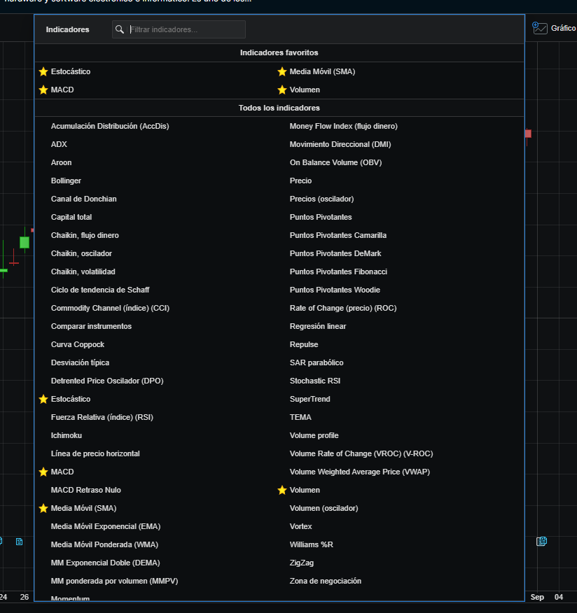The width and height of the screenshot is (577, 613).
Task: Add Fuerza Relativa (índice) (RSI)
Action: click(x=102, y=417)
